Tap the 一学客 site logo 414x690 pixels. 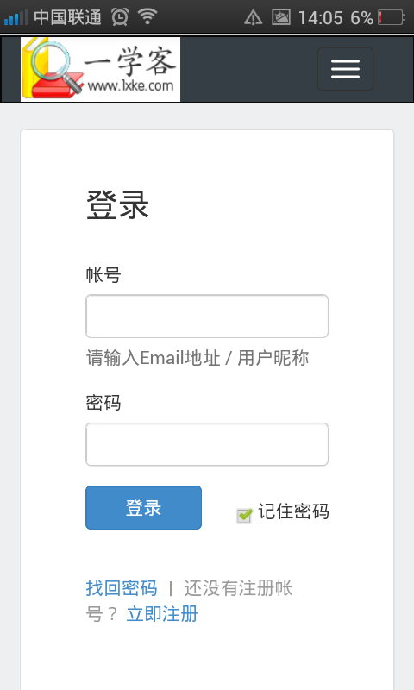(100, 69)
